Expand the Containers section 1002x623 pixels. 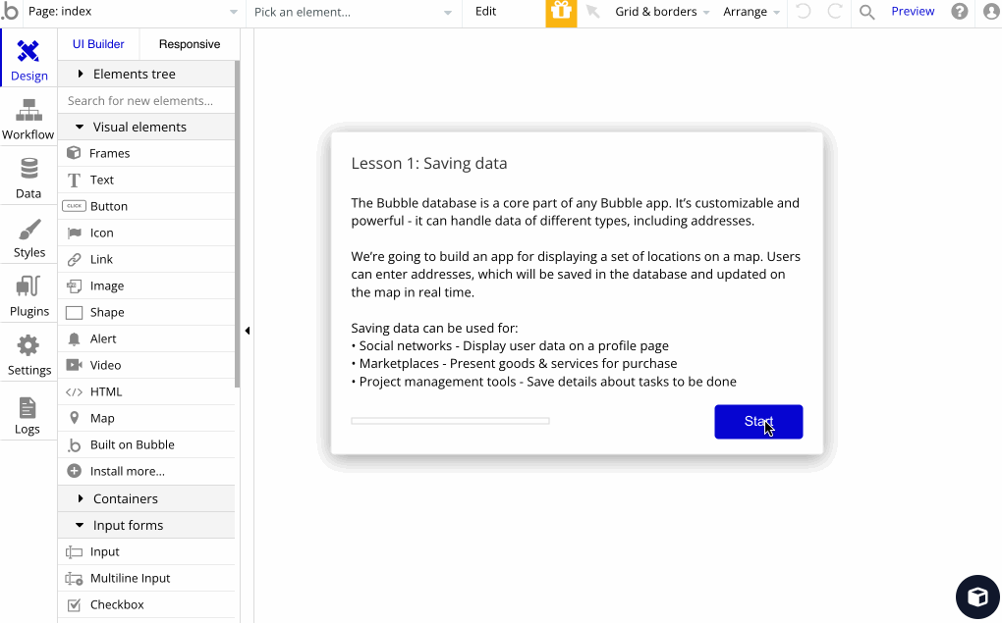pos(146,498)
